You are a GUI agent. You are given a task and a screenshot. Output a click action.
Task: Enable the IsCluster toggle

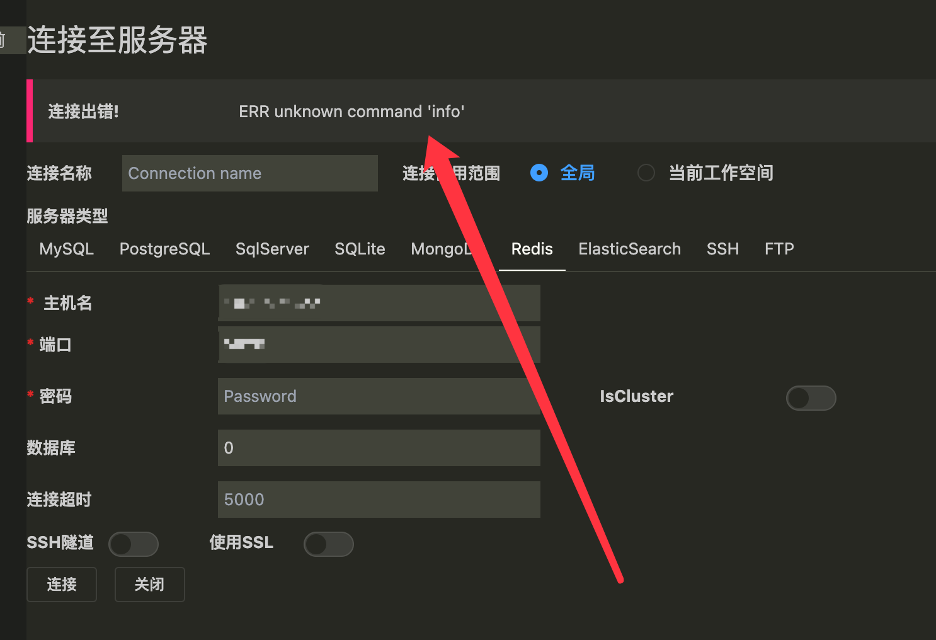(811, 398)
